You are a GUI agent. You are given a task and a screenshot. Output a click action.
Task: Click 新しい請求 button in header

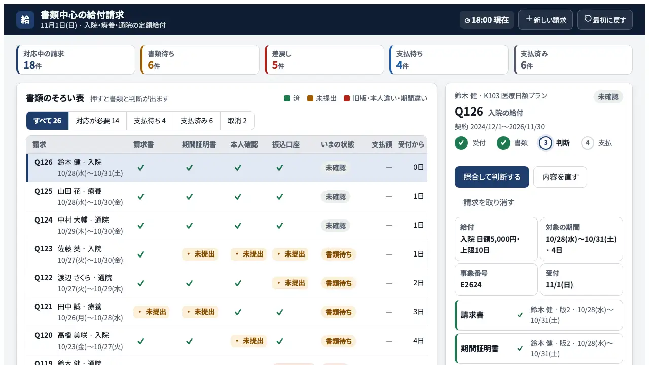tap(546, 20)
